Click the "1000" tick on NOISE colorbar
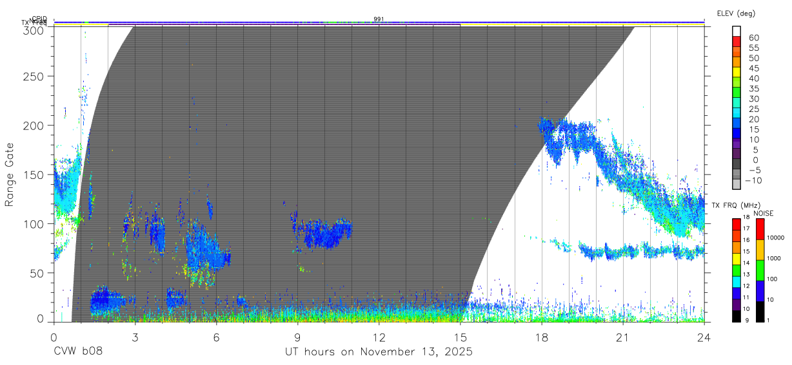Viewport: 792px width, 365px height. [x=774, y=258]
